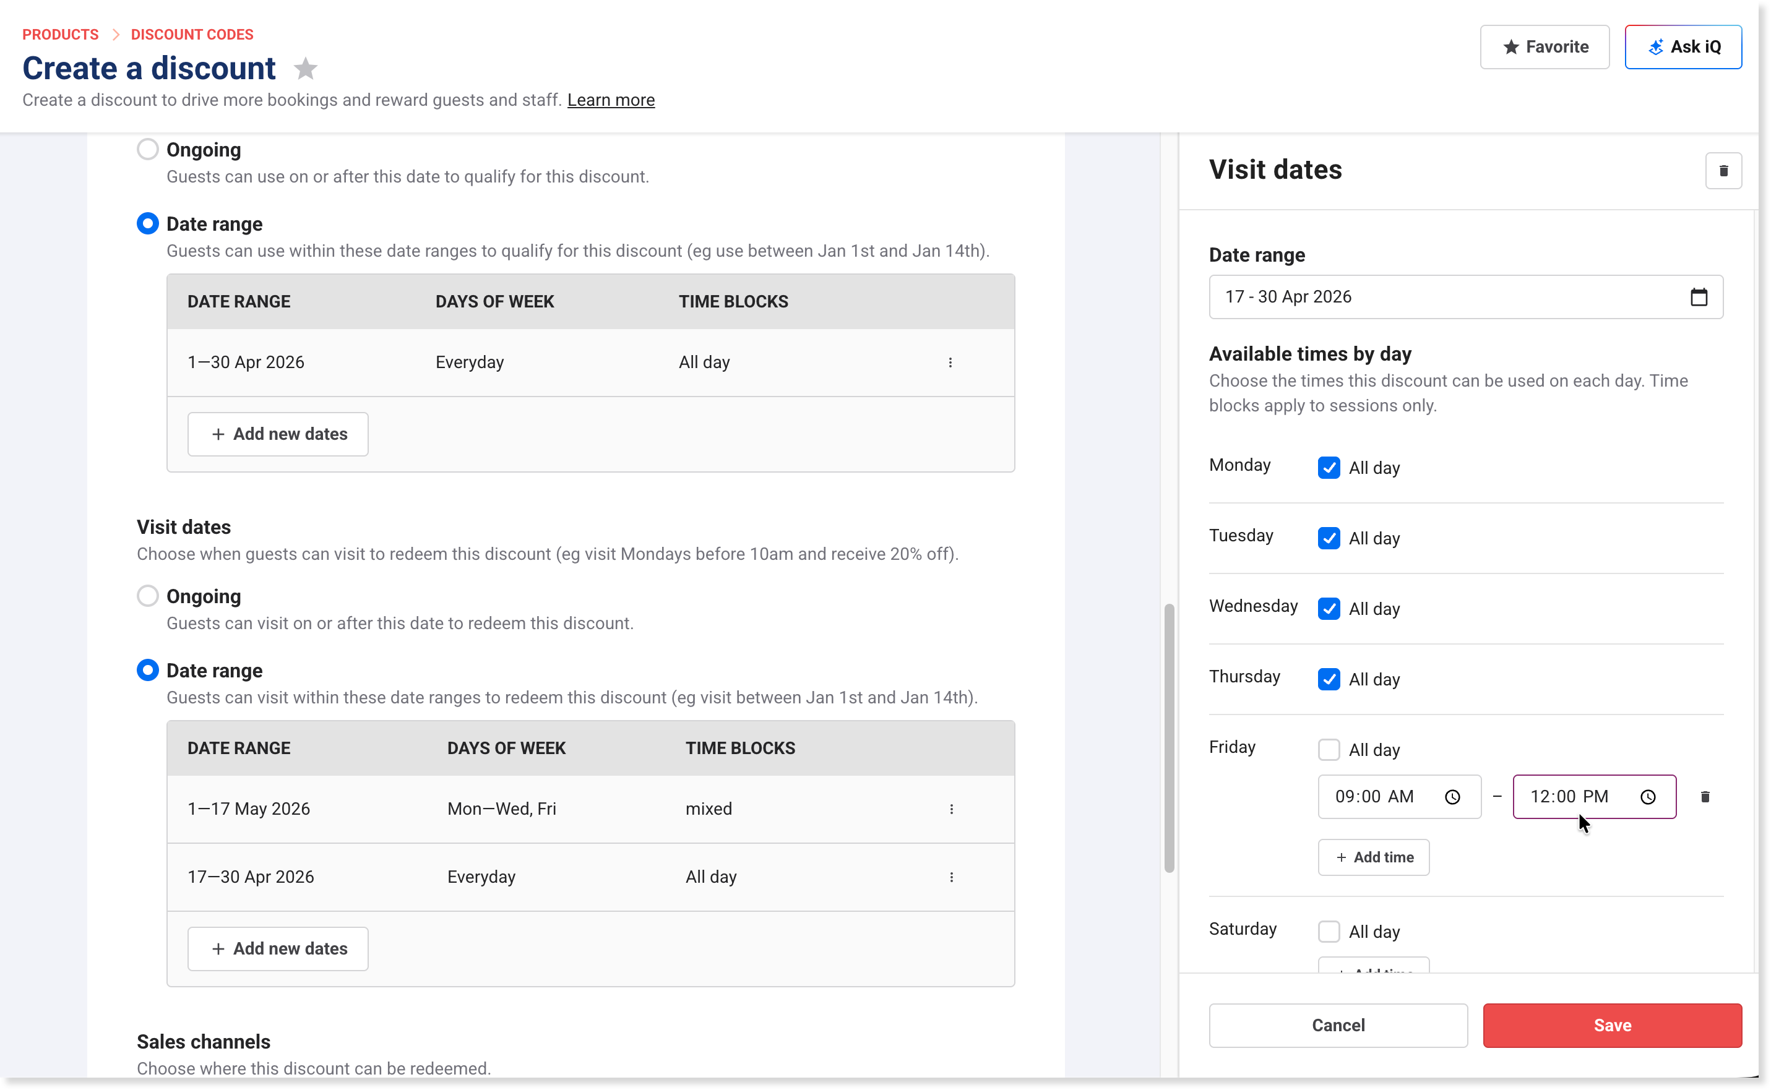Click clock icon in 09:00 AM field
The width and height of the screenshot is (1771, 1090).
tap(1452, 797)
